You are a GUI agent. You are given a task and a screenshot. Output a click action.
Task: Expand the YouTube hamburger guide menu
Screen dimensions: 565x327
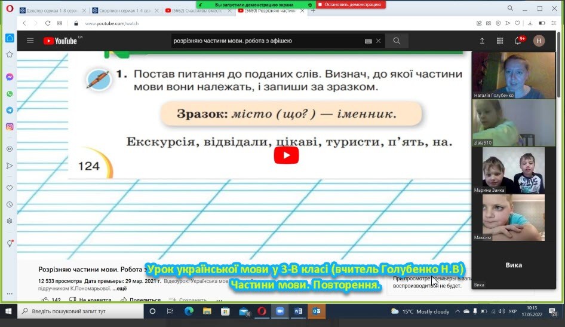pos(30,41)
